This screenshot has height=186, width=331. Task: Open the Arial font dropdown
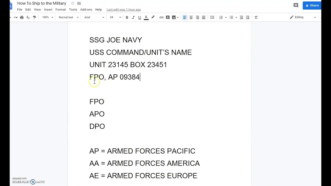(94, 17)
